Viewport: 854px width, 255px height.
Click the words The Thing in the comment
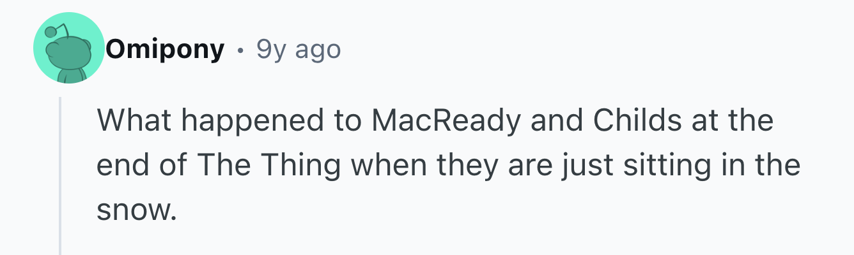point(268,165)
